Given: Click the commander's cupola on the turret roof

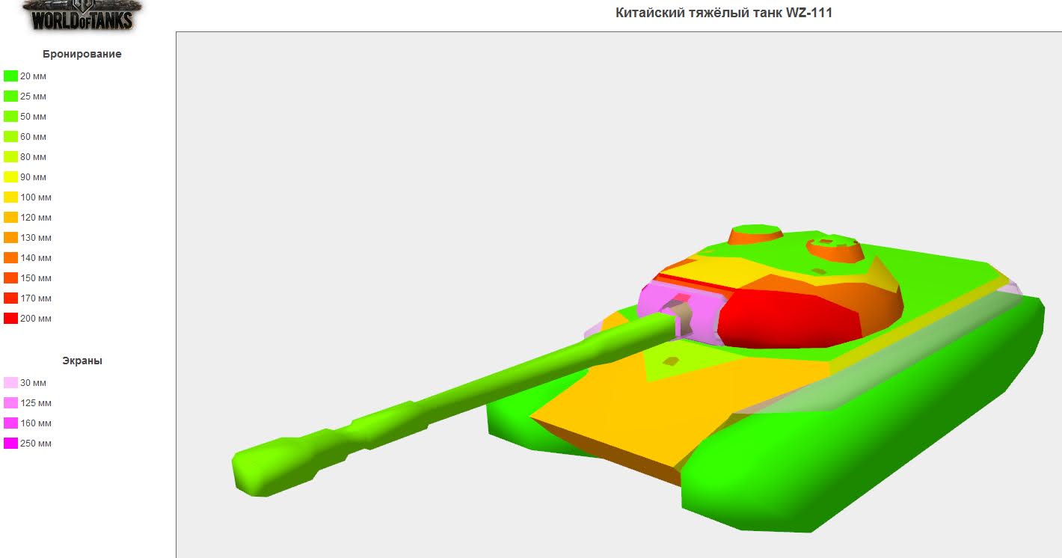Looking at the screenshot, I should 835,249.
